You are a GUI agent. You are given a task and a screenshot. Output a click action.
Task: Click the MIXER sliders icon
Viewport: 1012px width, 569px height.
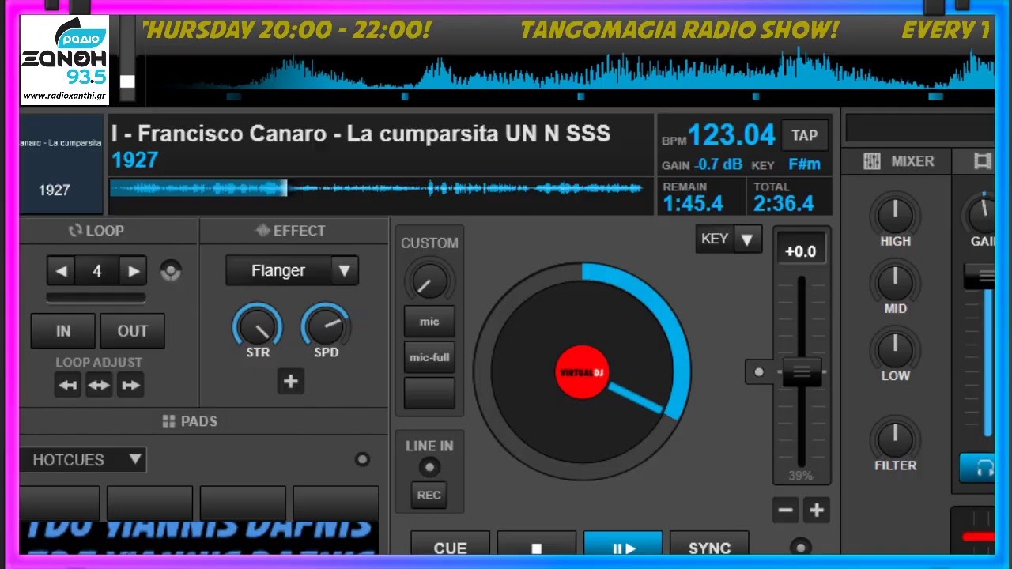click(872, 161)
